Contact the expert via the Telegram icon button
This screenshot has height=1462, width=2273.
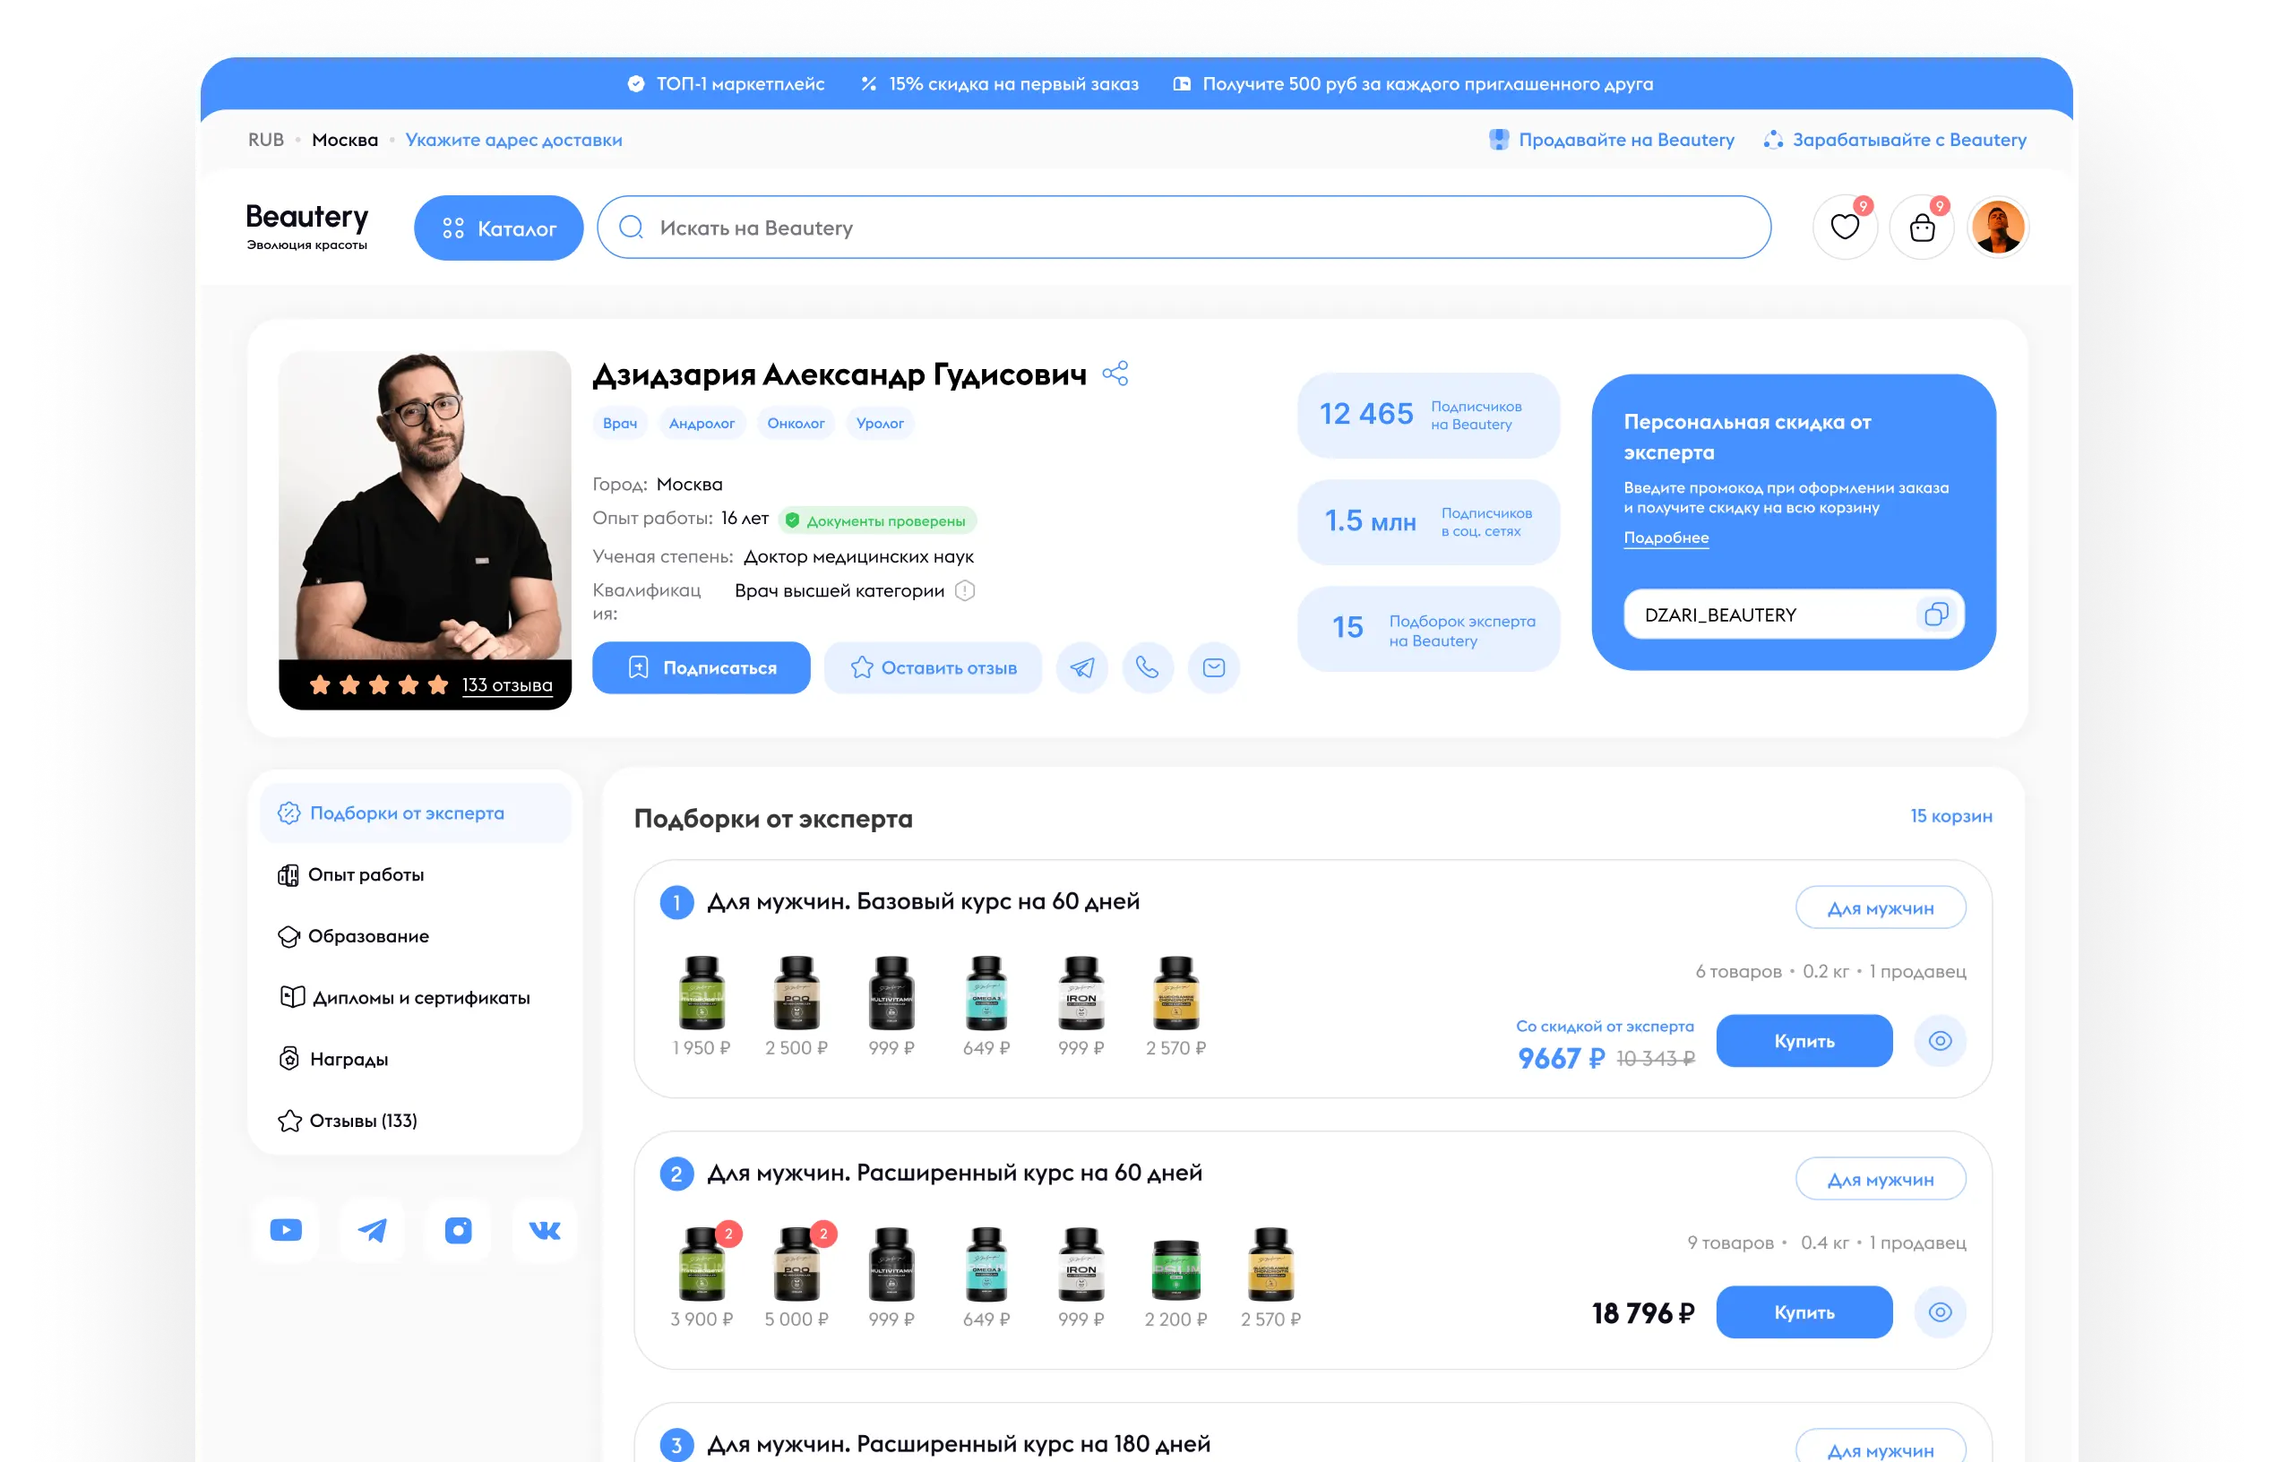(1082, 667)
